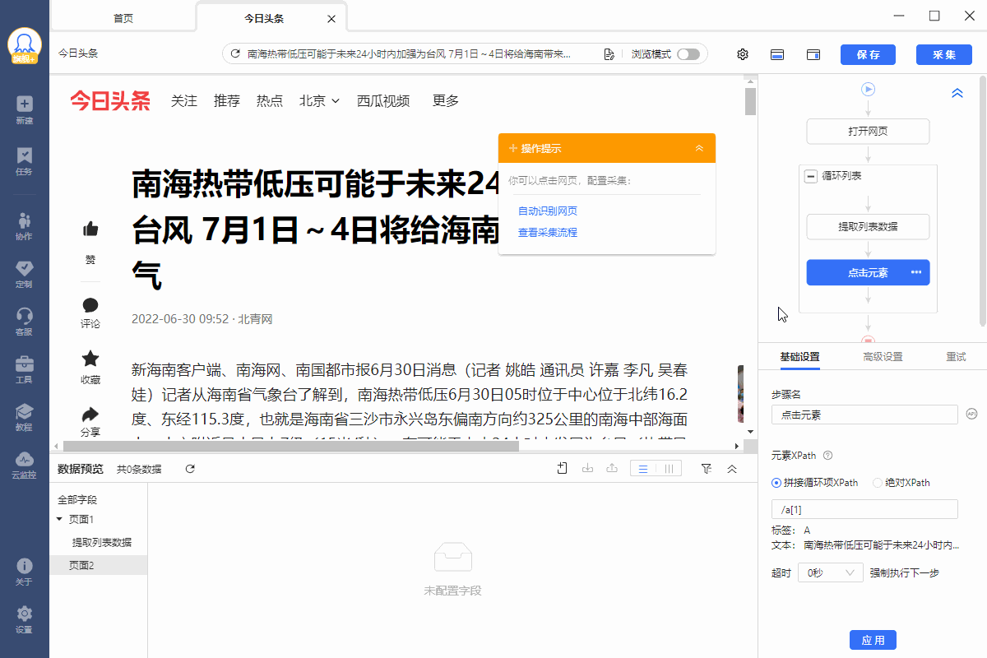Image resolution: width=987 pixels, height=658 pixels.
Task: Open 西瓜视频 in the webpage navigation
Action: 383,100
